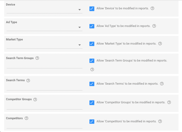The image size is (182, 132).
Task: Uncheck Allow 'Device' to be modified
Action: click(x=92, y=9)
